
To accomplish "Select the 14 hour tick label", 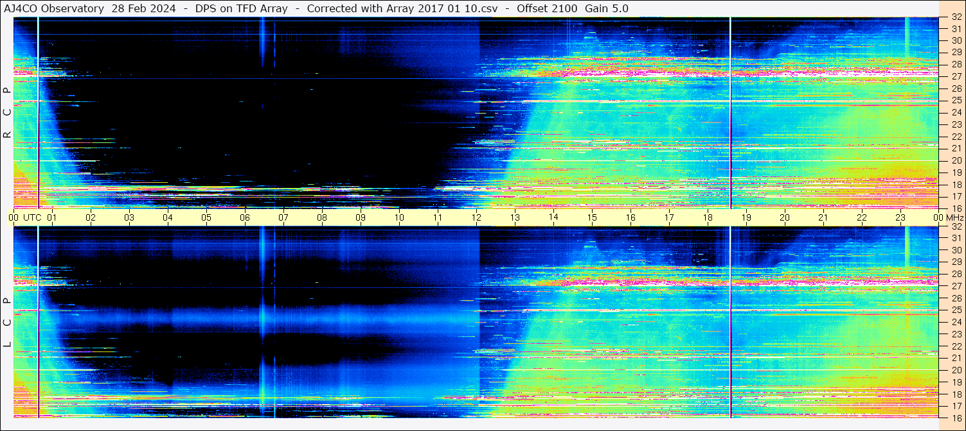I will (x=553, y=217).
